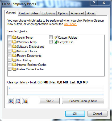Image resolution: width=112 pixels, height=121 pixels.
Task: Tick the Run History checkbox
Action: coord(10,60)
